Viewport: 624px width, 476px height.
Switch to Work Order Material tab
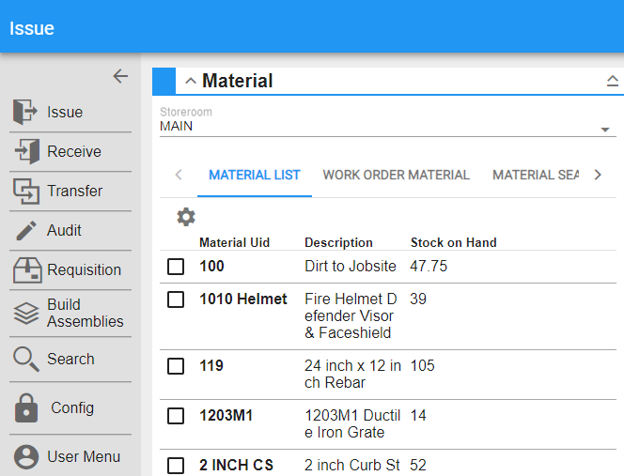click(x=396, y=175)
